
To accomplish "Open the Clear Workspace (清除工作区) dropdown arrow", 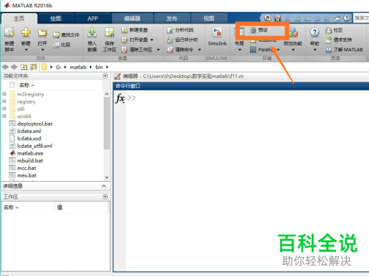I will [158, 49].
